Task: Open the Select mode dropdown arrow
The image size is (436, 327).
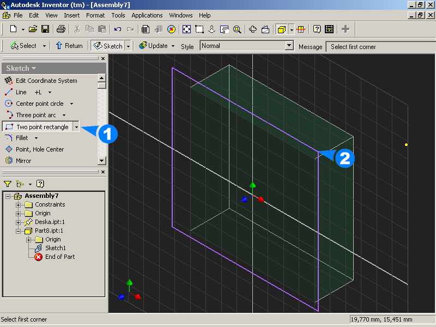Action: coord(44,46)
